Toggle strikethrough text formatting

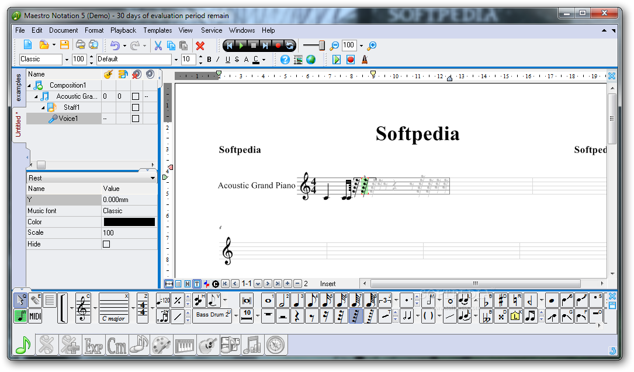point(237,60)
